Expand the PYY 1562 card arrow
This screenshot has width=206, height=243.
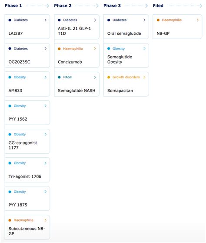46,106
